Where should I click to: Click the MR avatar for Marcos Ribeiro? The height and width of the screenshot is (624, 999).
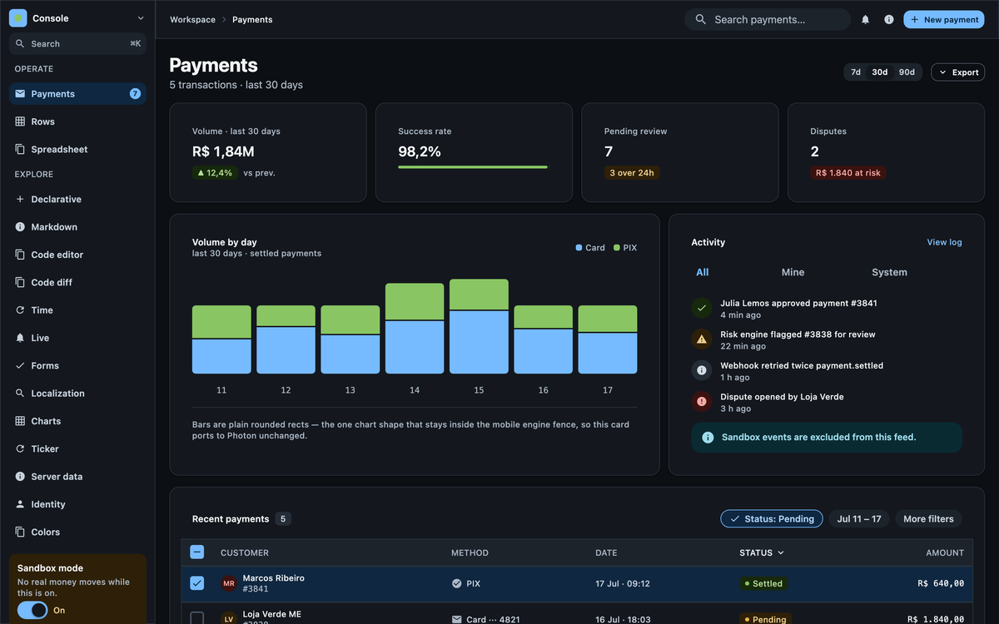click(x=229, y=583)
